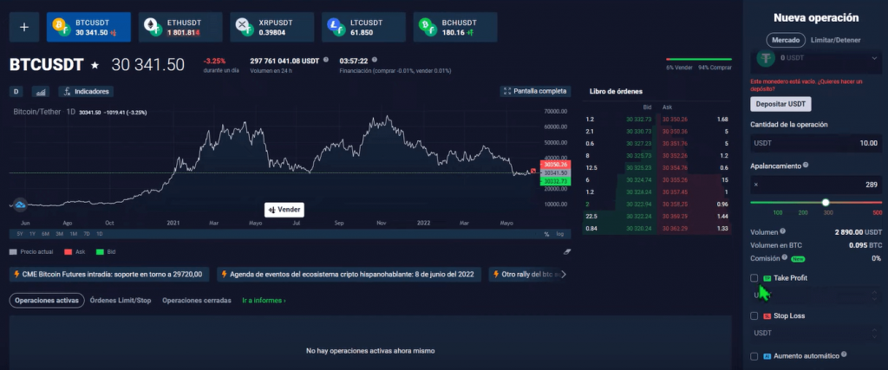Click the red ask price label 30350.26
The width and height of the screenshot is (888, 370).
pos(556,165)
